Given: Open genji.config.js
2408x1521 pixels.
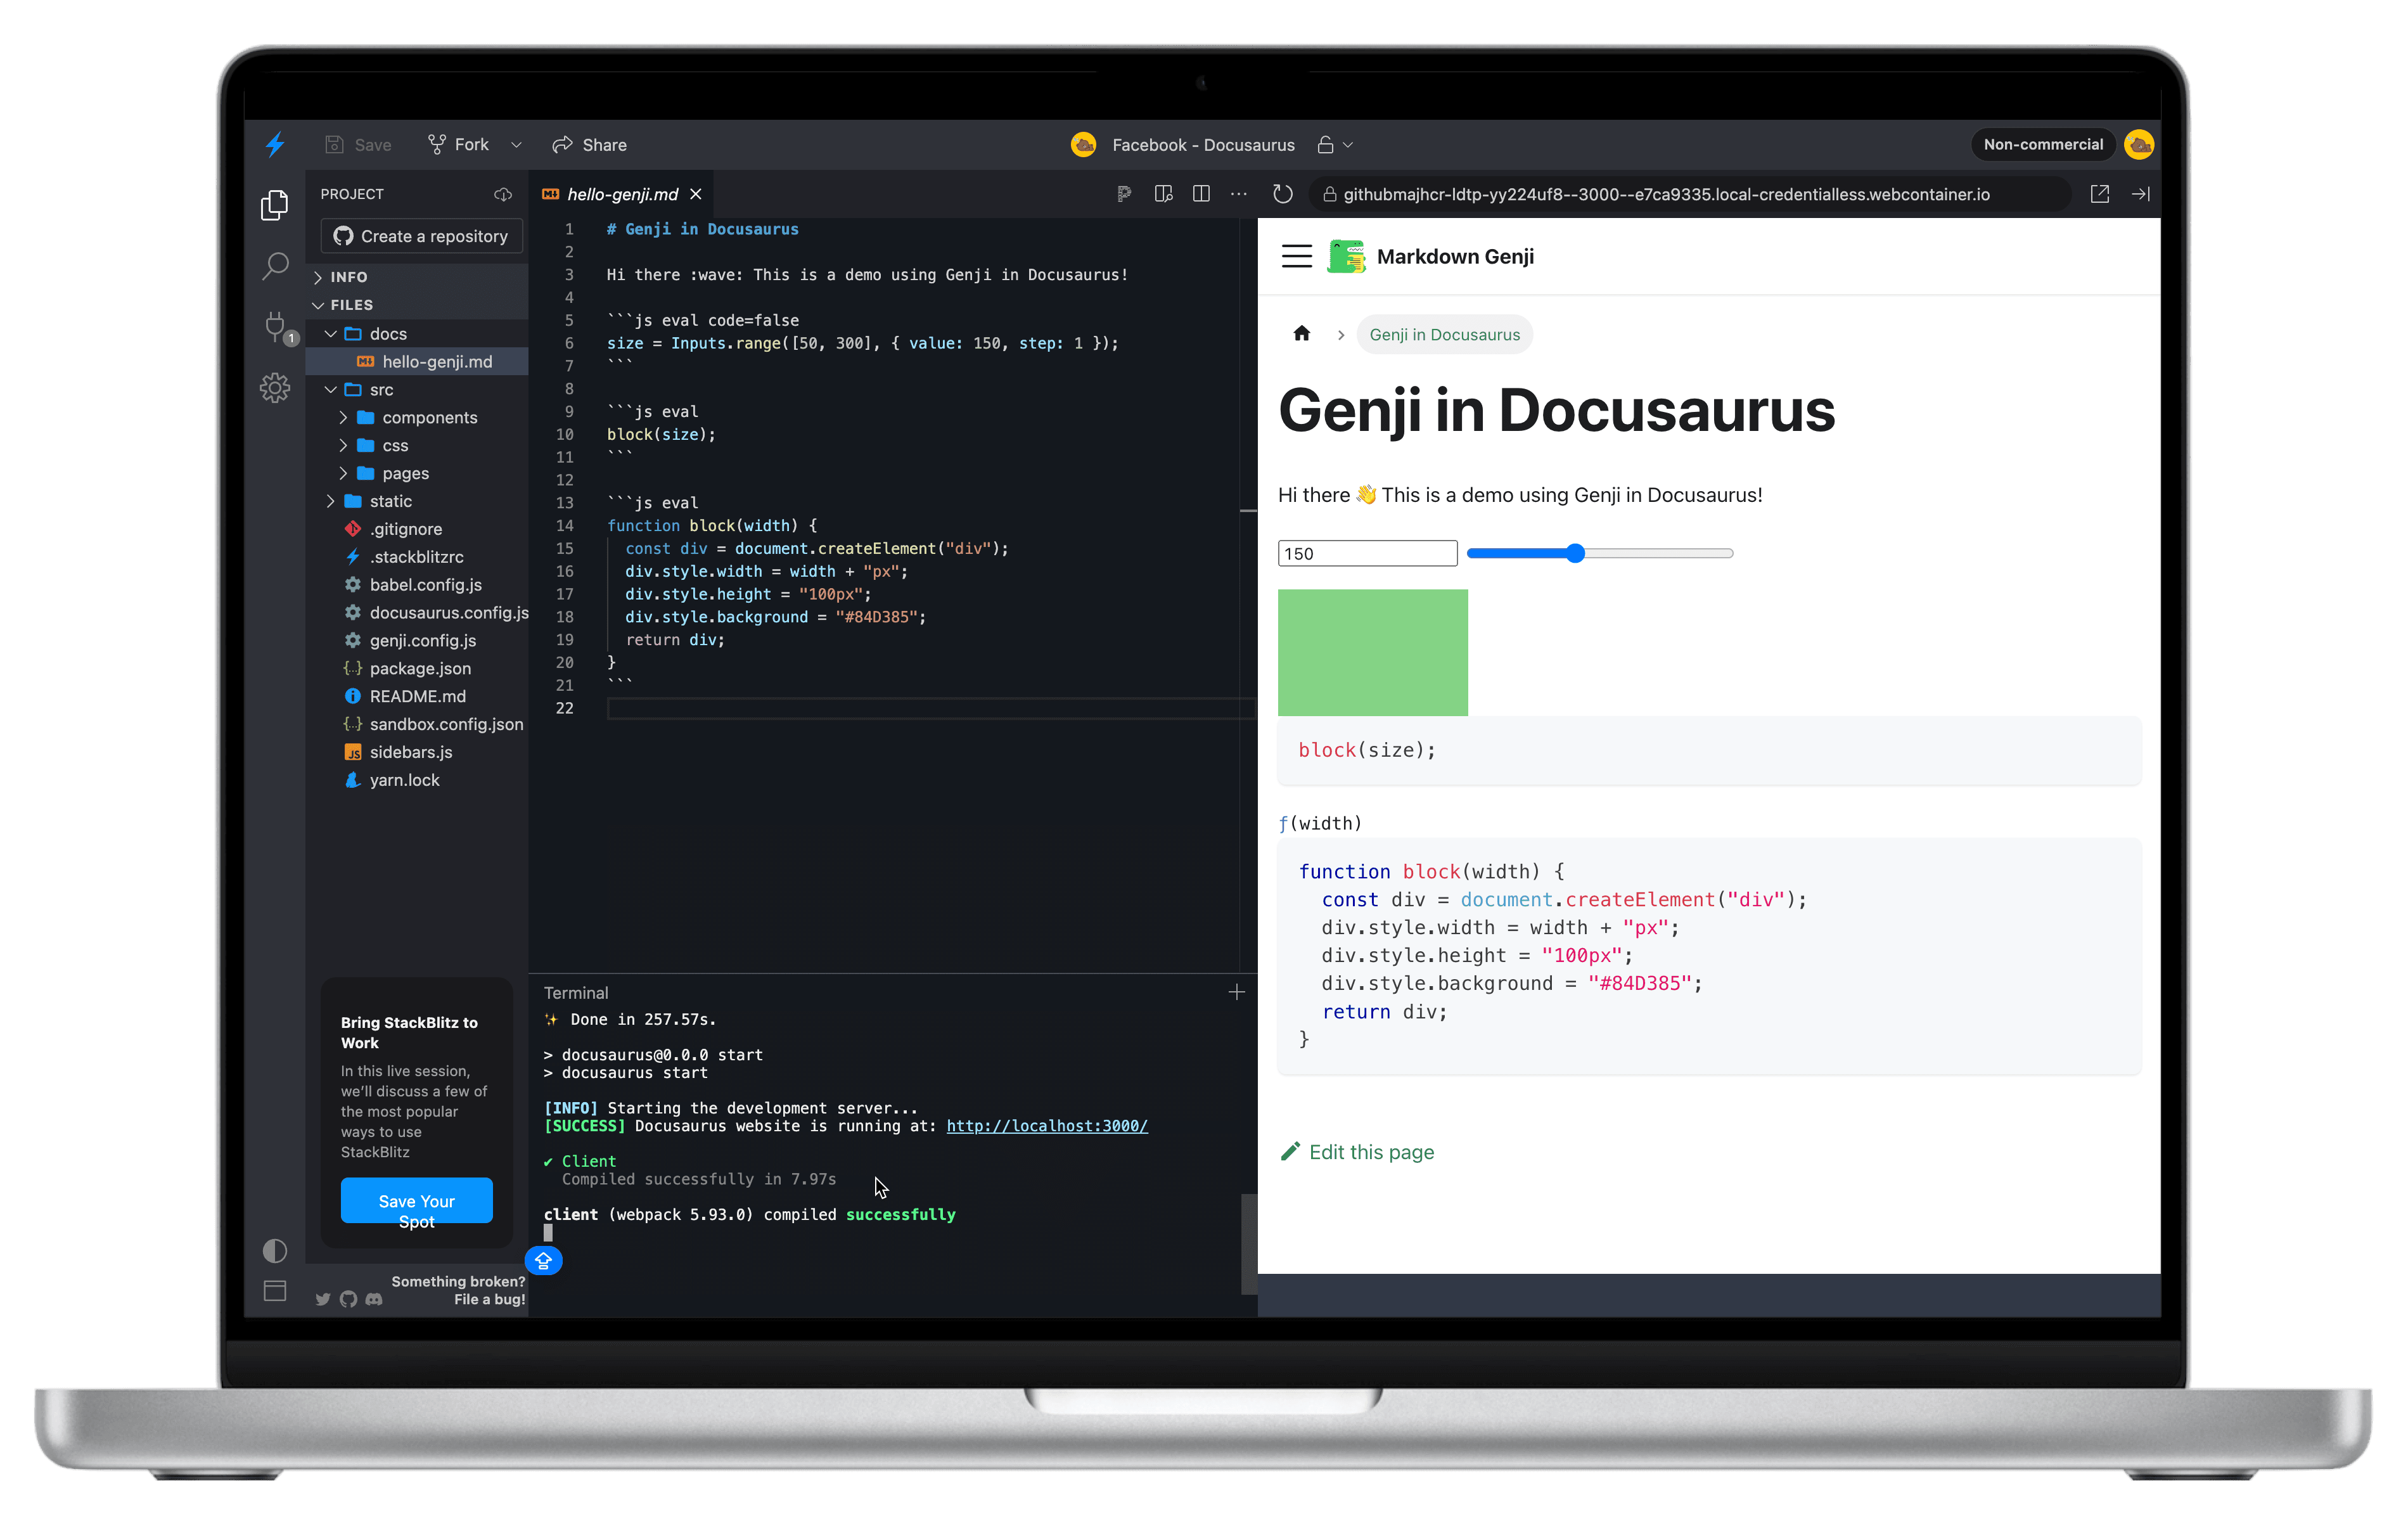Looking at the screenshot, I should point(417,641).
